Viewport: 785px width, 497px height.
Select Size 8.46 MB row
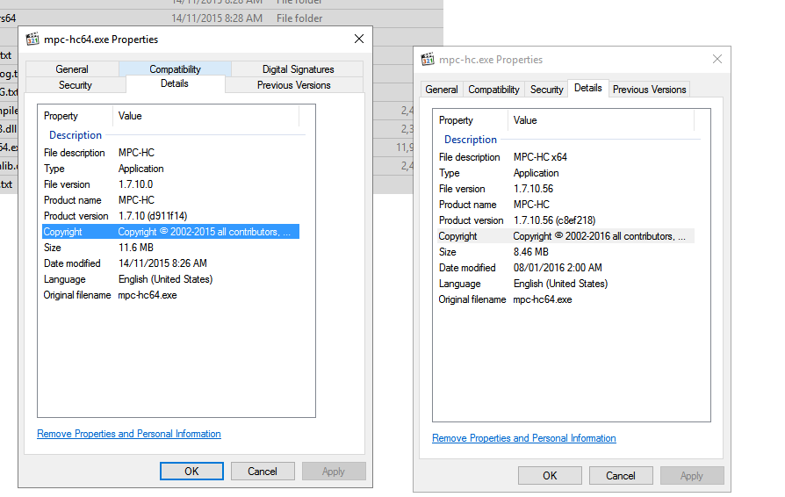coord(565,252)
